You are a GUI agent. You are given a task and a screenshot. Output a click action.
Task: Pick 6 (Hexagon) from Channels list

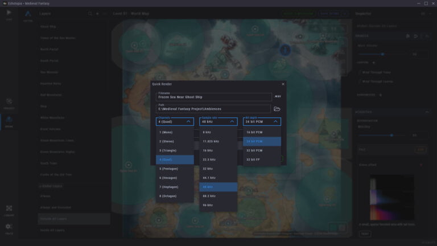[x=175, y=178]
